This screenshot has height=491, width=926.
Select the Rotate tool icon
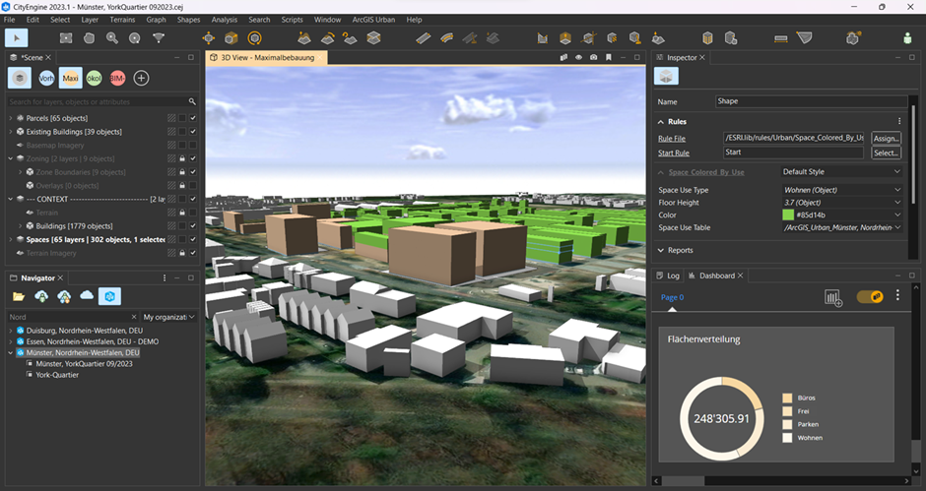(x=254, y=37)
